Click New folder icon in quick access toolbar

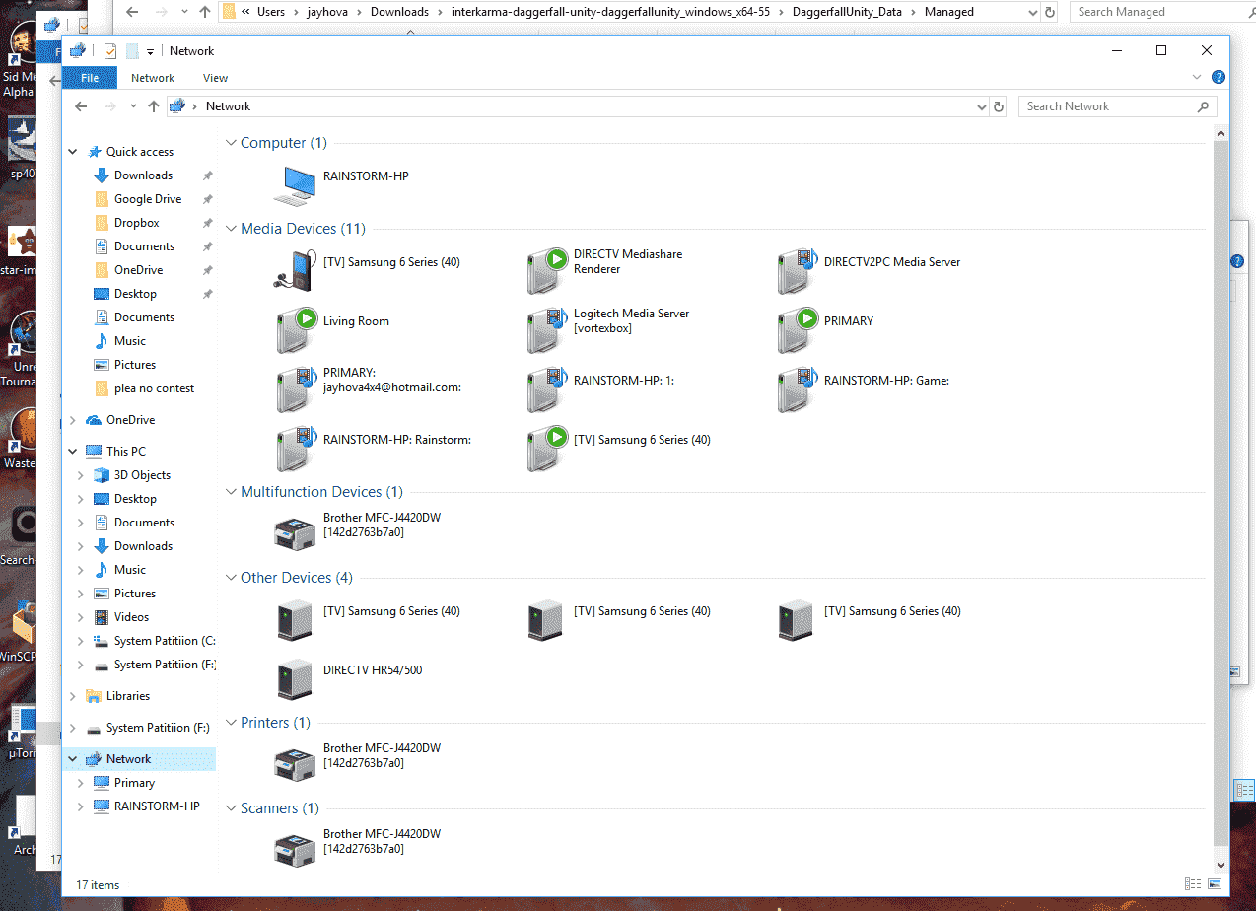pos(132,51)
